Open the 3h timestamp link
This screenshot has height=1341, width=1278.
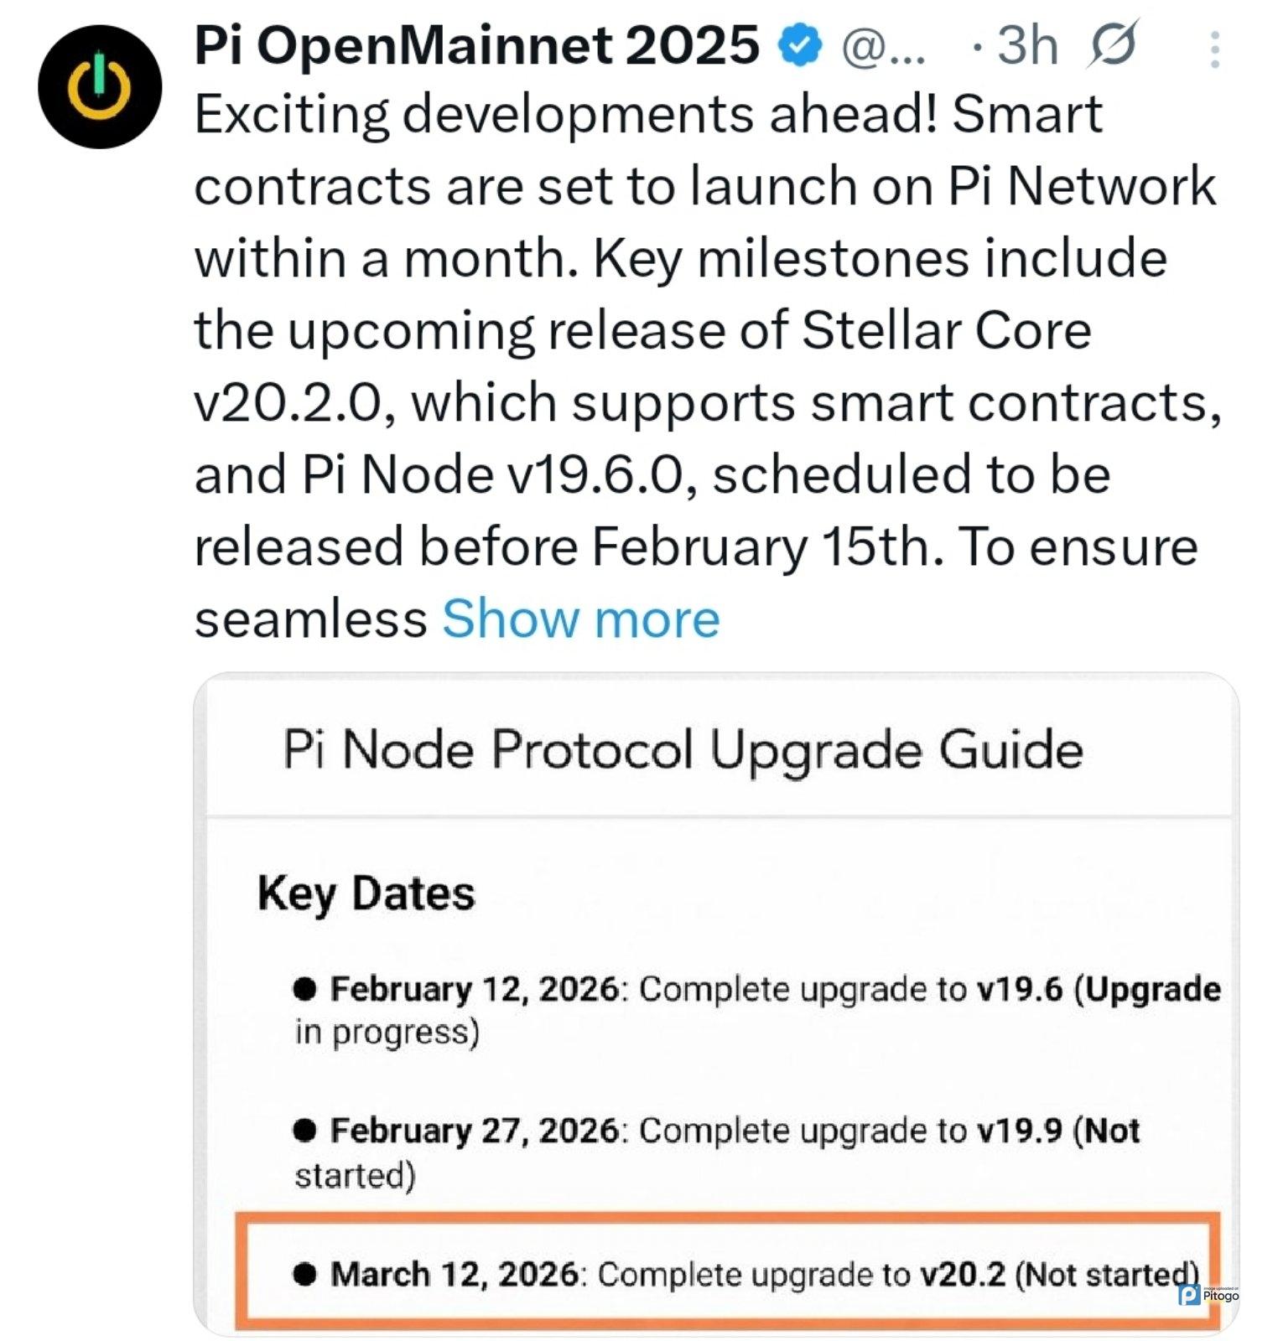(x=1026, y=45)
